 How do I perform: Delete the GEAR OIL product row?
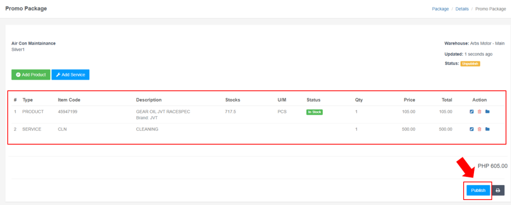480,112
